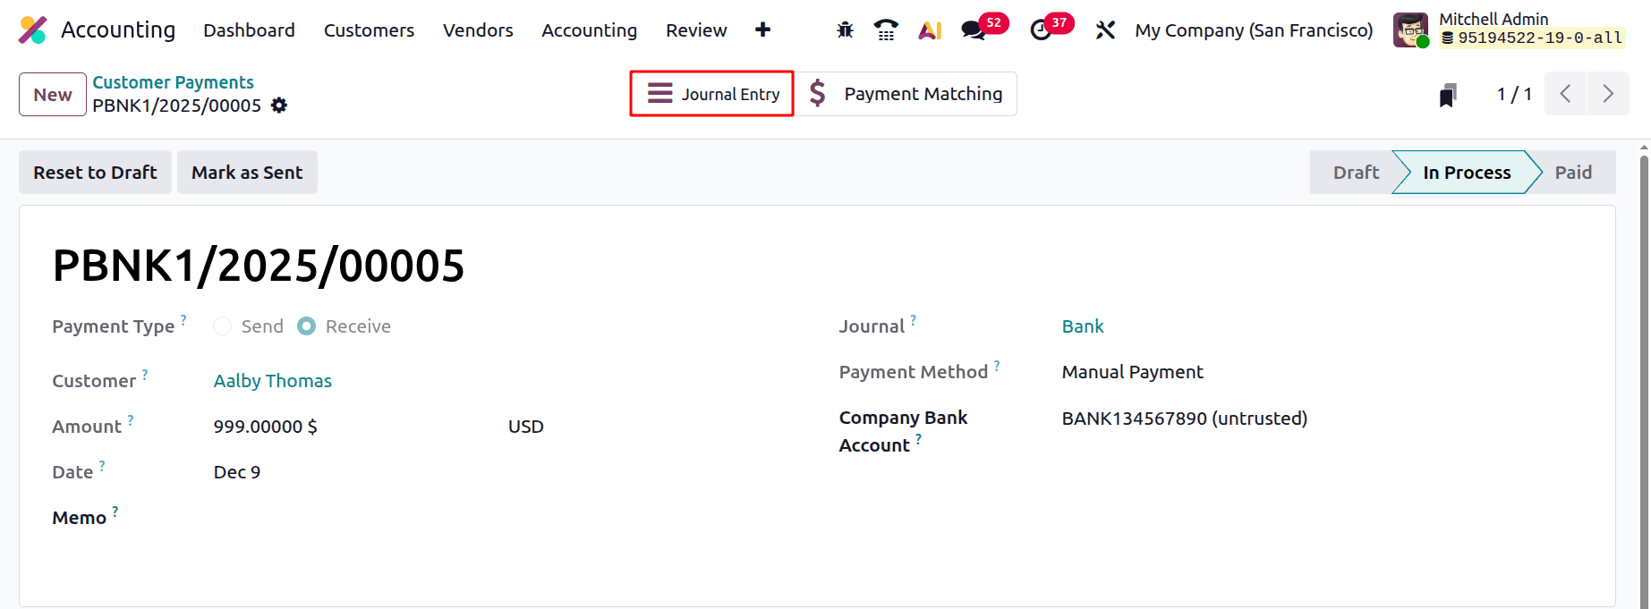Open the My Company (San Francisco) switcher

pyautogui.click(x=1254, y=30)
